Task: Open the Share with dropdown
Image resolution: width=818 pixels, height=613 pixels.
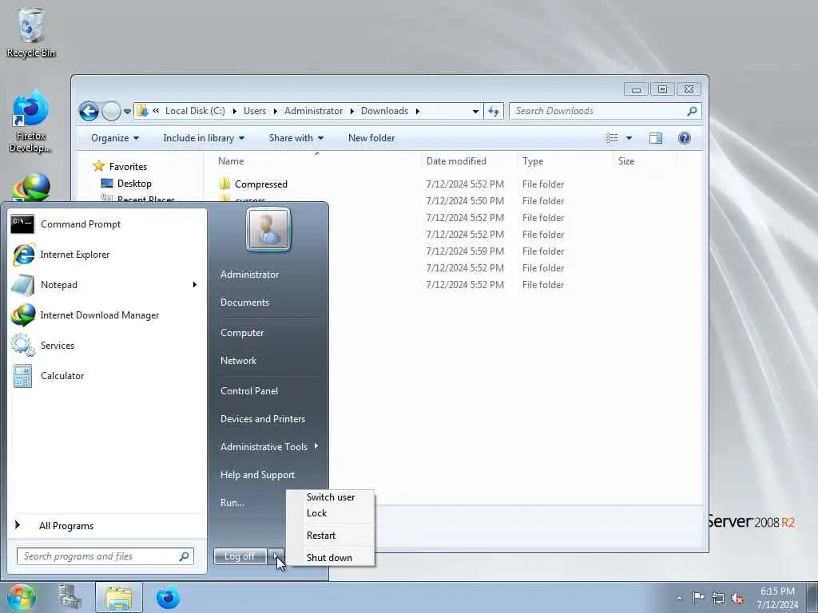Action: point(296,138)
